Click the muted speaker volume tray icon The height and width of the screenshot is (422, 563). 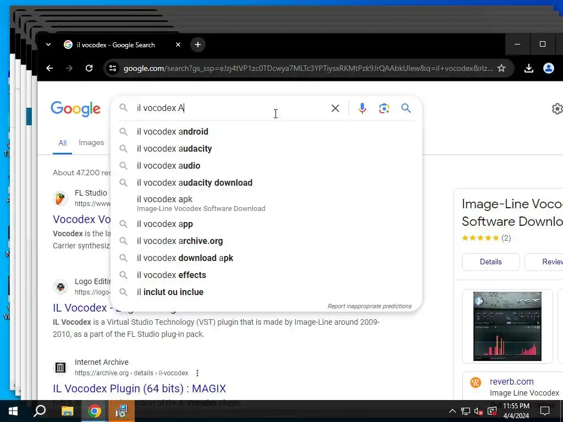(x=478, y=411)
